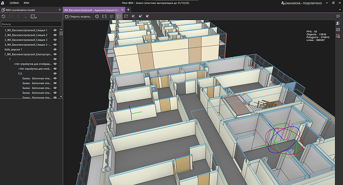This screenshot has height=185, width=343.
Task: Add a new tab with plus button
Action: point(128,9)
